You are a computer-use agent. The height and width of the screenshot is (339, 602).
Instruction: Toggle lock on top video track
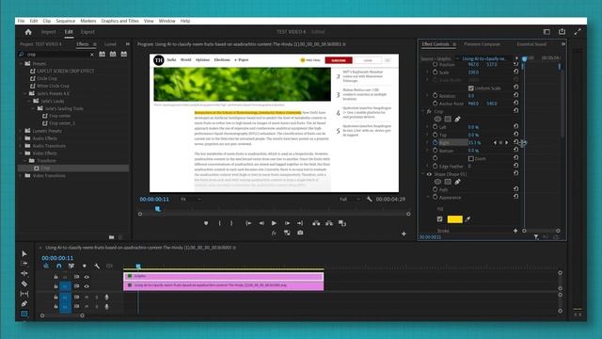(x=55, y=277)
